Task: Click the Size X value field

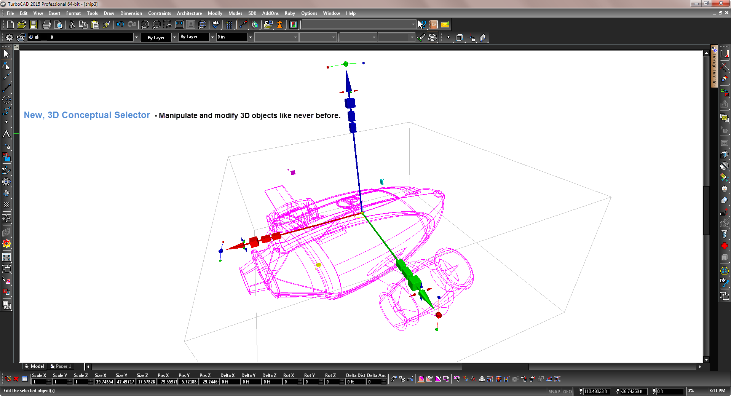Action: coord(104,382)
